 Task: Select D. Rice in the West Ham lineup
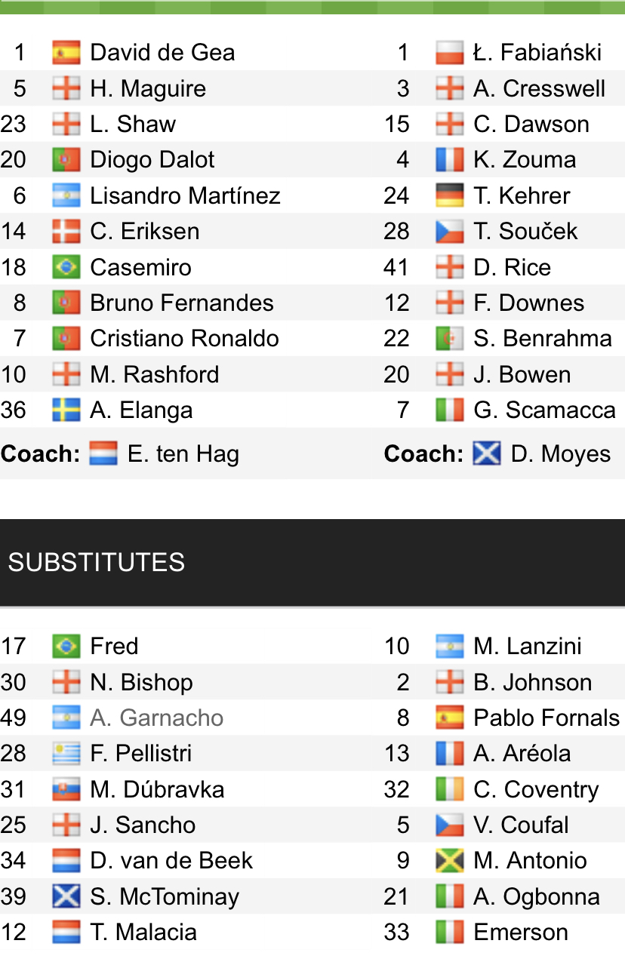pyautogui.click(x=512, y=268)
